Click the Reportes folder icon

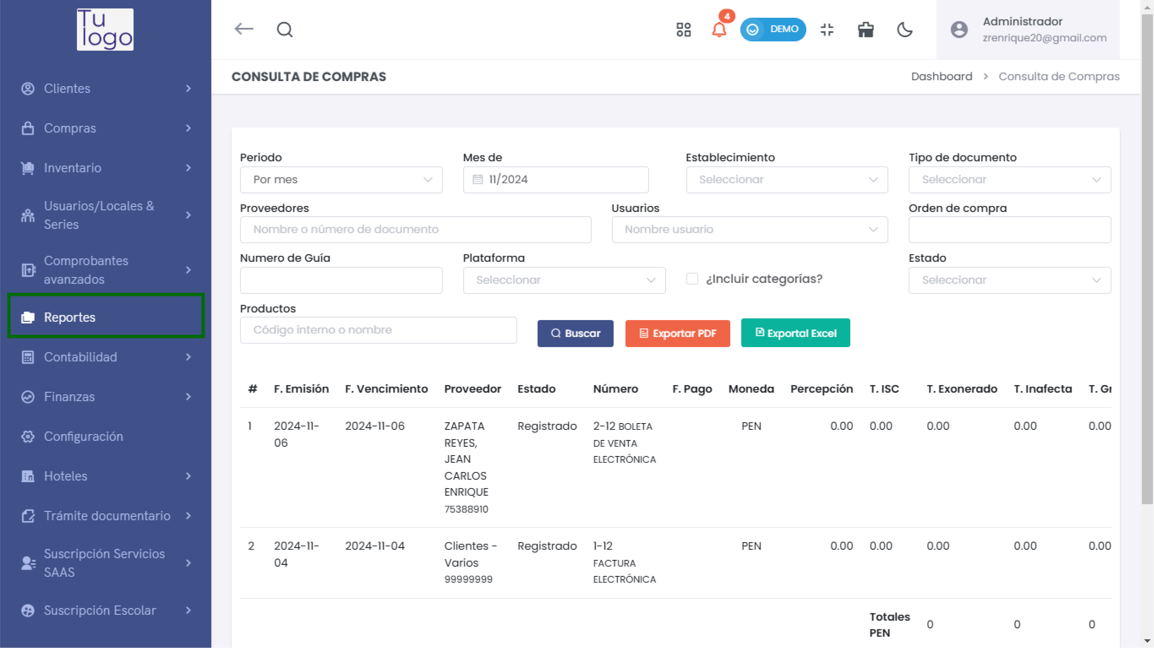pos(28,317)
